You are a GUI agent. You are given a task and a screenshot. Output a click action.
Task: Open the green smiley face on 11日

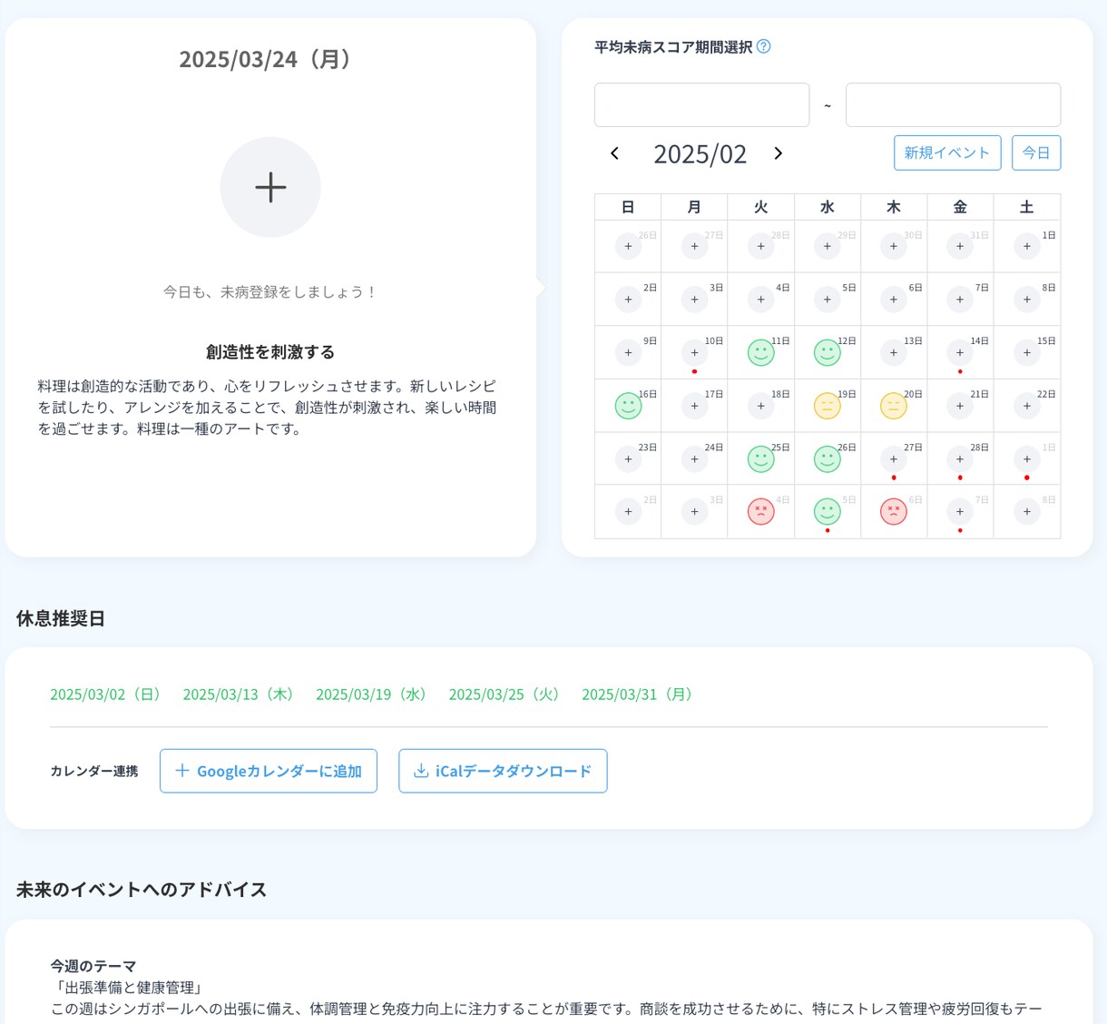click(760, 352)
